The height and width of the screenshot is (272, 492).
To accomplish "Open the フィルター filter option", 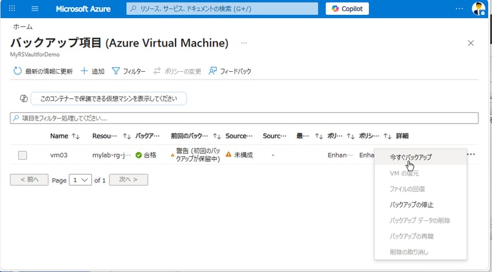I will pos(129,71).
